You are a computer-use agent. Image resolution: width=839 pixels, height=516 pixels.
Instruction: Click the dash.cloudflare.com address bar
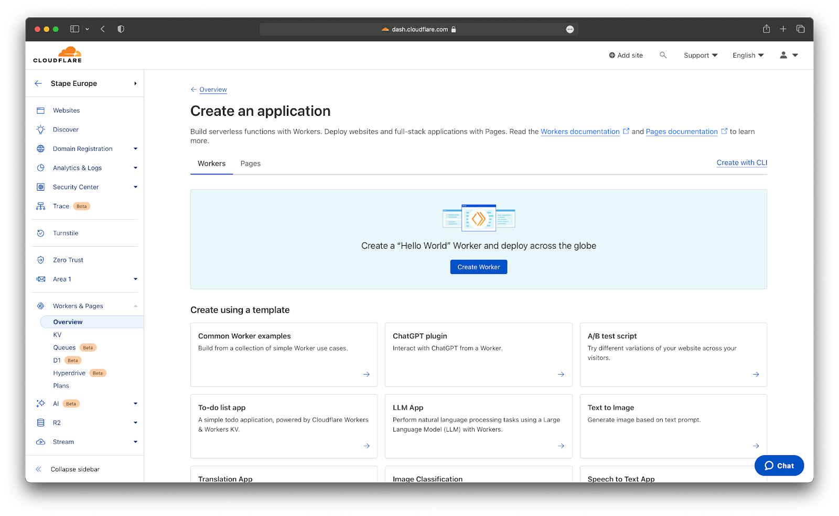419,29
